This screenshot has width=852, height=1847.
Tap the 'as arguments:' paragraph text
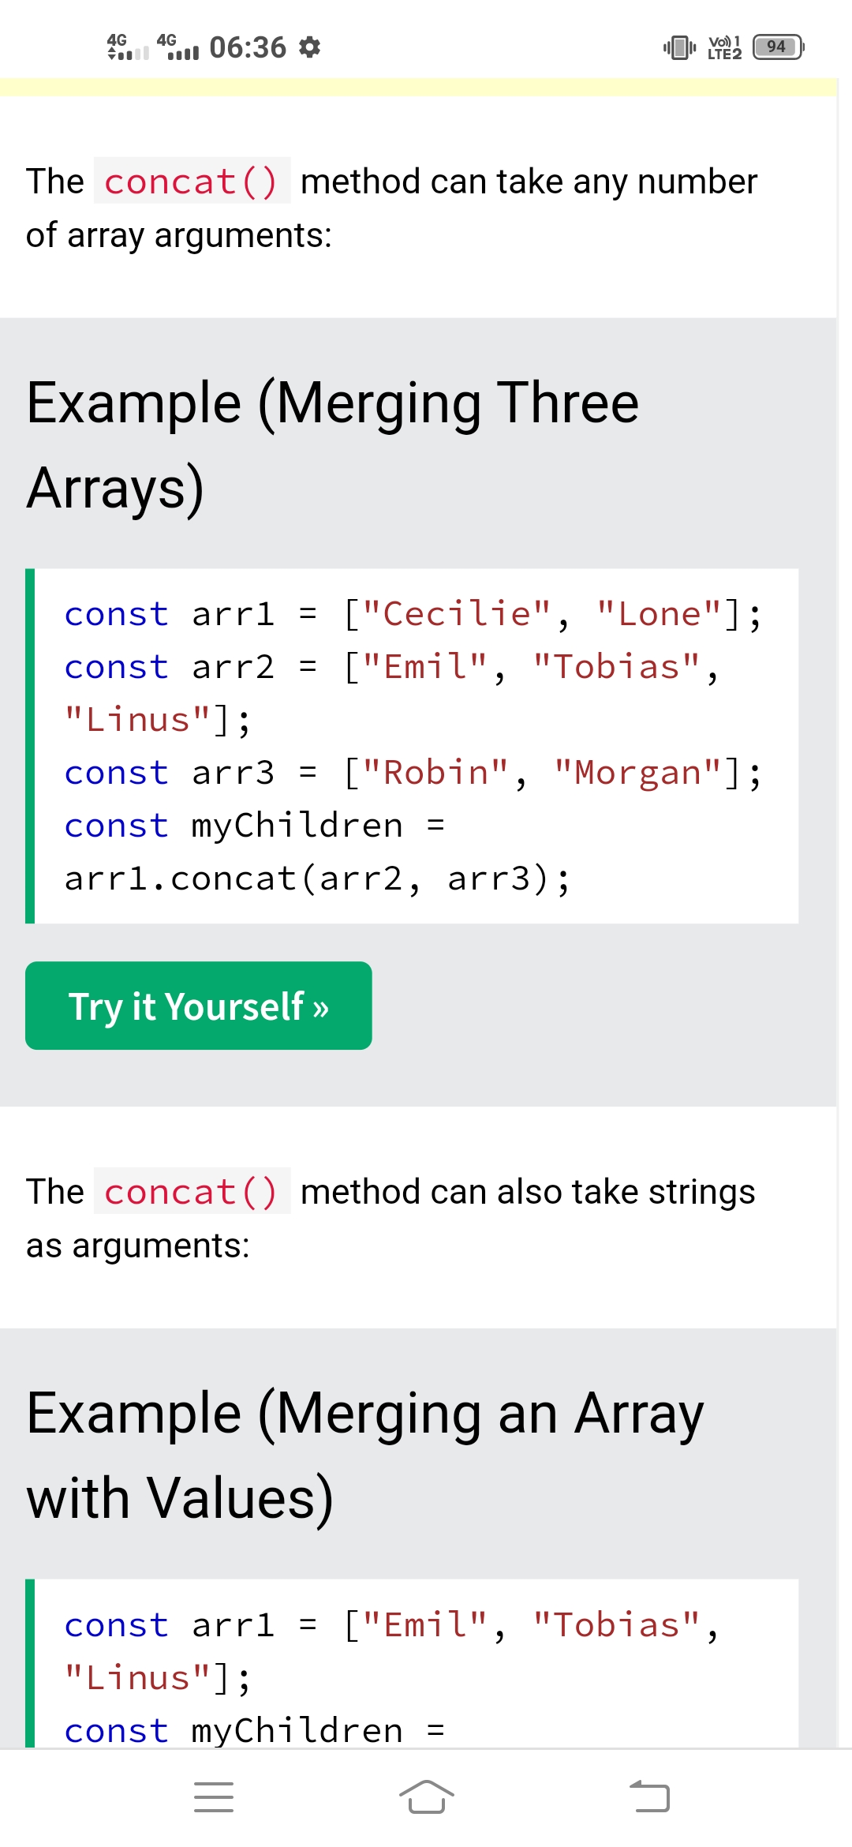138,1246
